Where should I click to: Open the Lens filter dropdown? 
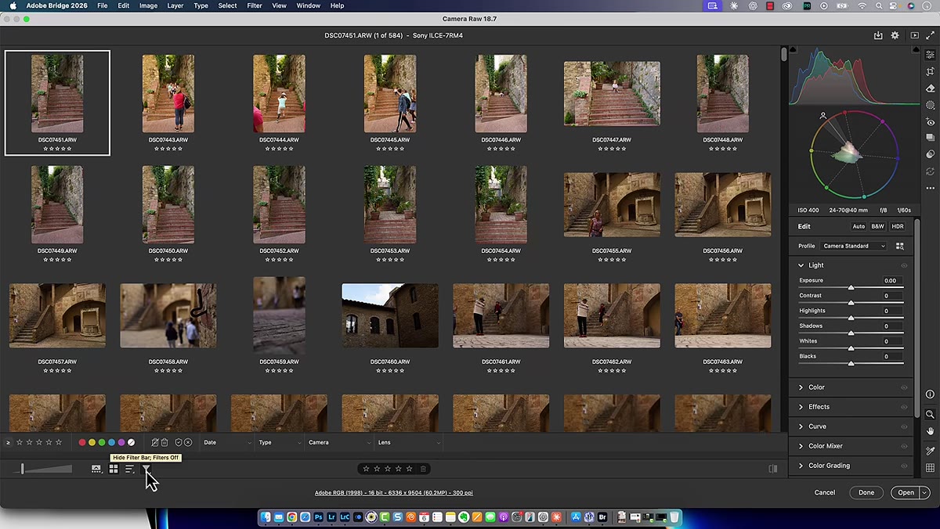point(408,442)
